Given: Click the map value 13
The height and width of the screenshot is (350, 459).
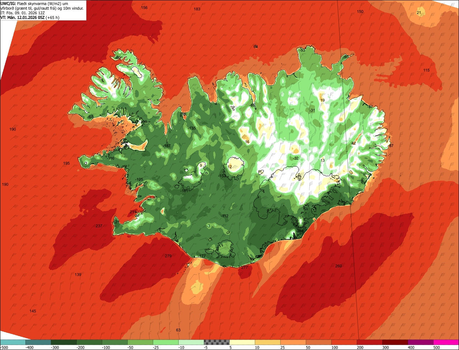Looking at the screenshot, I should click(x=322, y=160).
